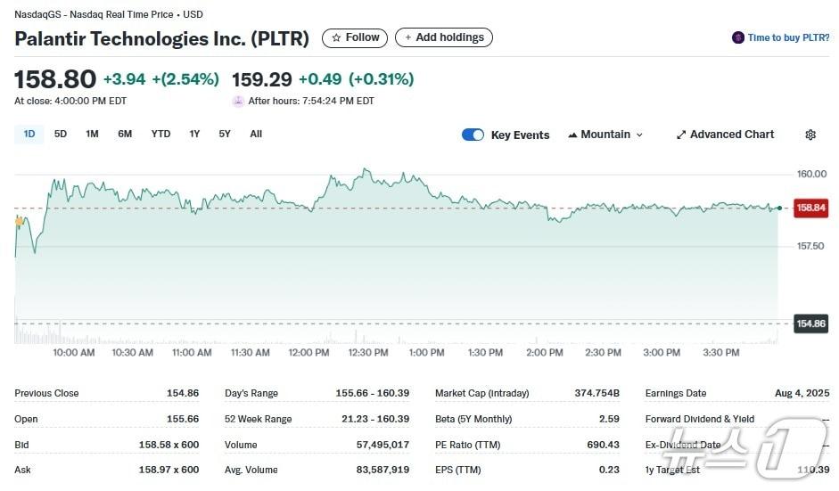Click the orange event marker on chart
The width and height of the screenshot is (839, 491).
[19, 220]
